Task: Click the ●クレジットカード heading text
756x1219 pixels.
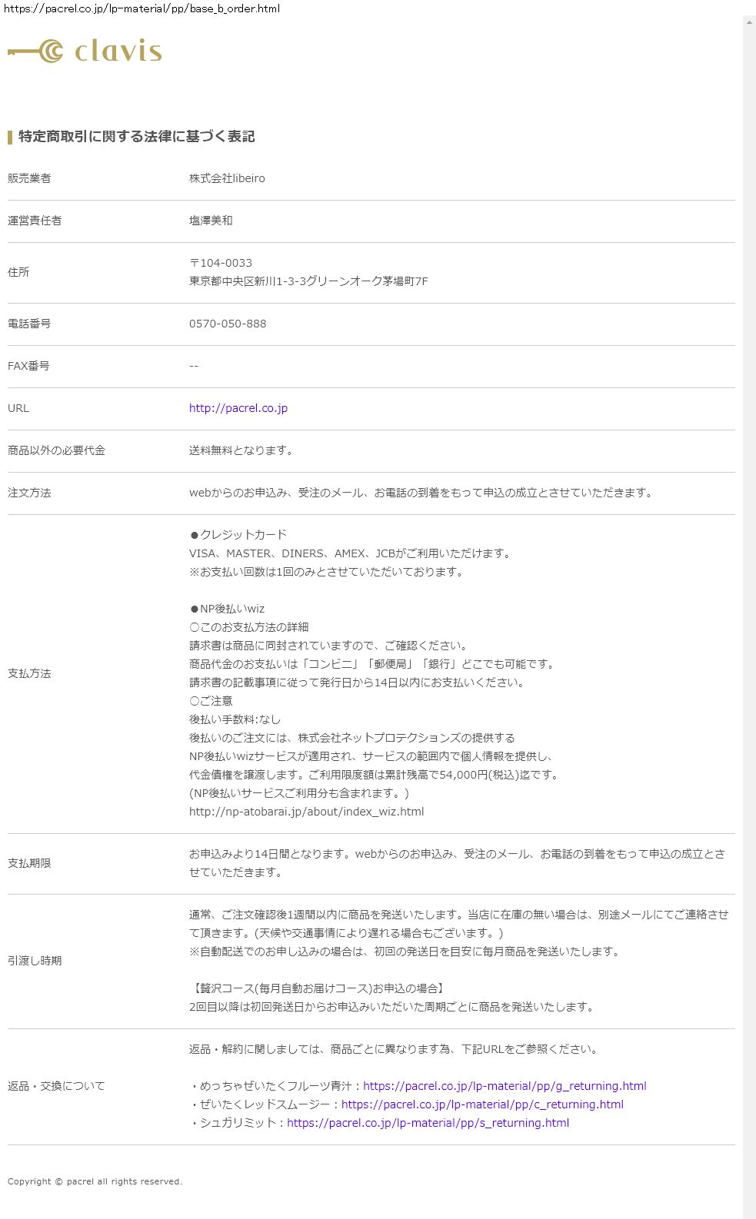Action: 238,535
